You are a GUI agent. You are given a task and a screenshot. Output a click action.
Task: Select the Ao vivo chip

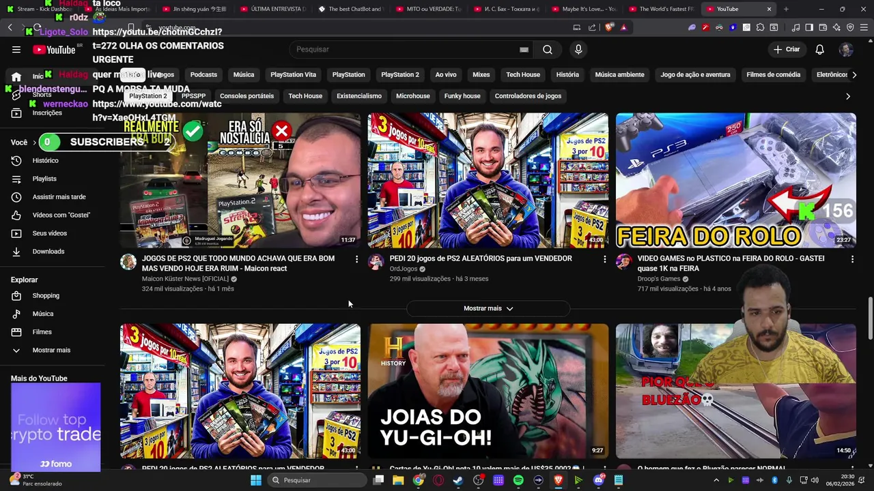pyautogui.click(x=446, y=74)
